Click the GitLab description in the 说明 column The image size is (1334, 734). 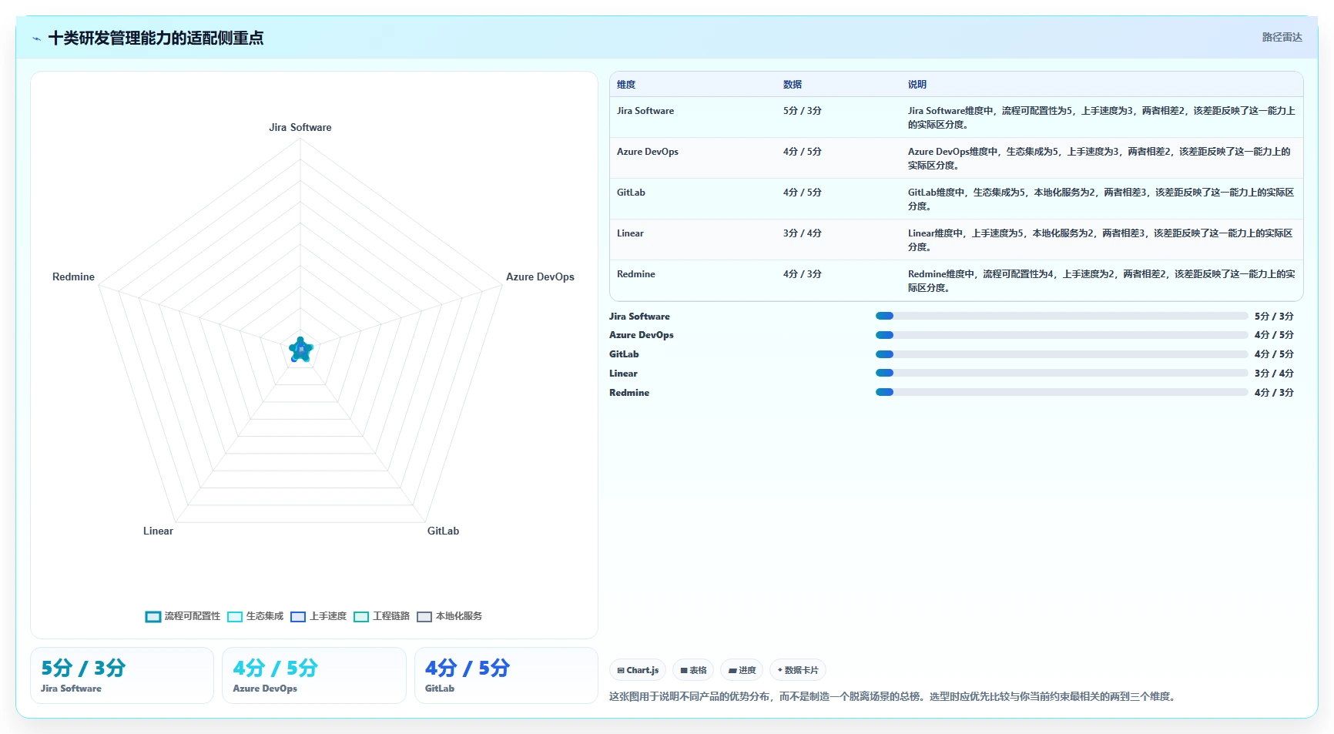pos(1101,199)
